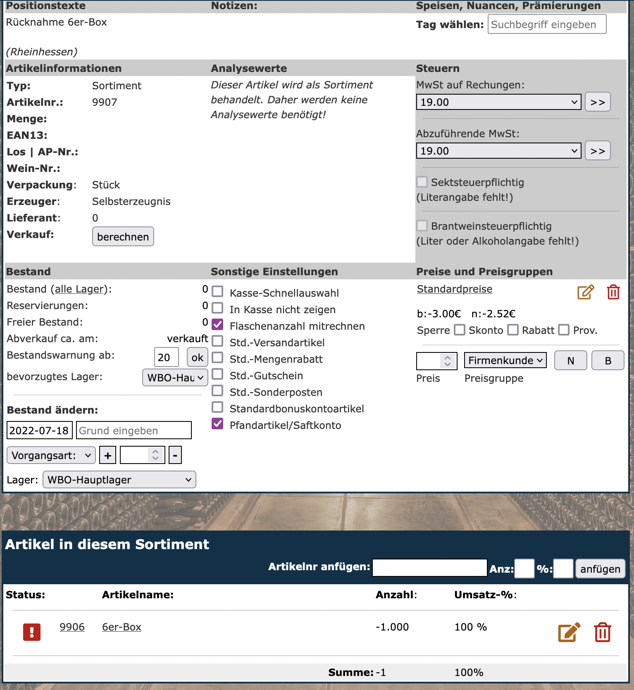Click the plus button to increase Bestand
Image resolution: width=634 pixels, height=690 pixels.
(108, 455)
